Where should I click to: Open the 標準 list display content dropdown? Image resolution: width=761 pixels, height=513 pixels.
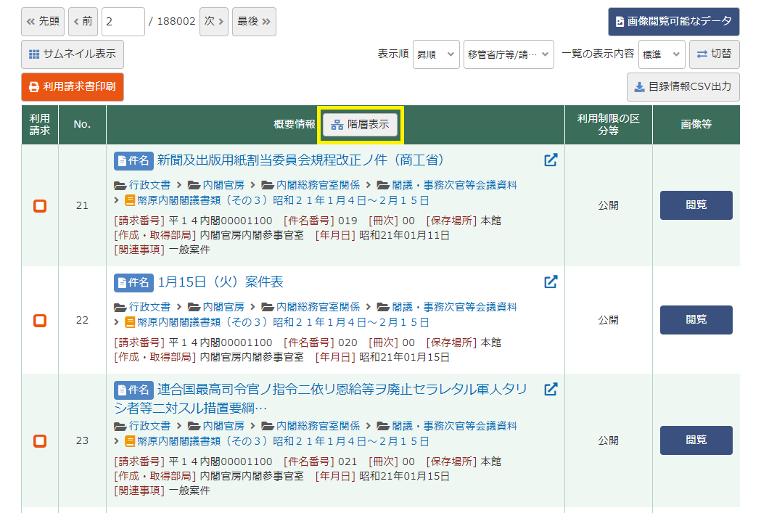(x=662, y=54)
